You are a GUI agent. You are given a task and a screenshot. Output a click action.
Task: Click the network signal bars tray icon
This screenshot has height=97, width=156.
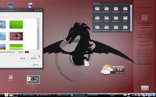(x=133, y=95)
